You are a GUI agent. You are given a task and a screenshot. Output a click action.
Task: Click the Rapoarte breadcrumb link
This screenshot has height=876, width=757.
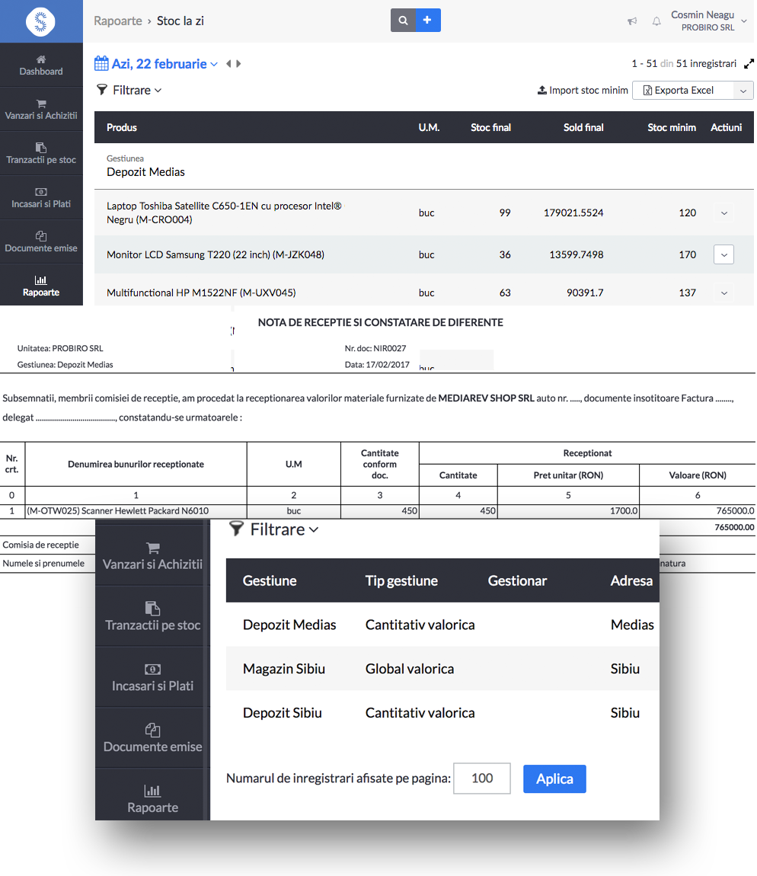coord(118,21)
